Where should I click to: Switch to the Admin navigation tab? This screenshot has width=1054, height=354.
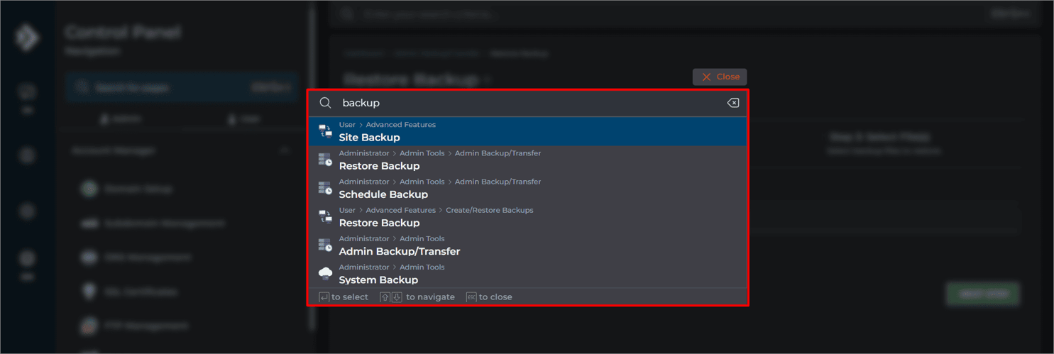[122, 119]
